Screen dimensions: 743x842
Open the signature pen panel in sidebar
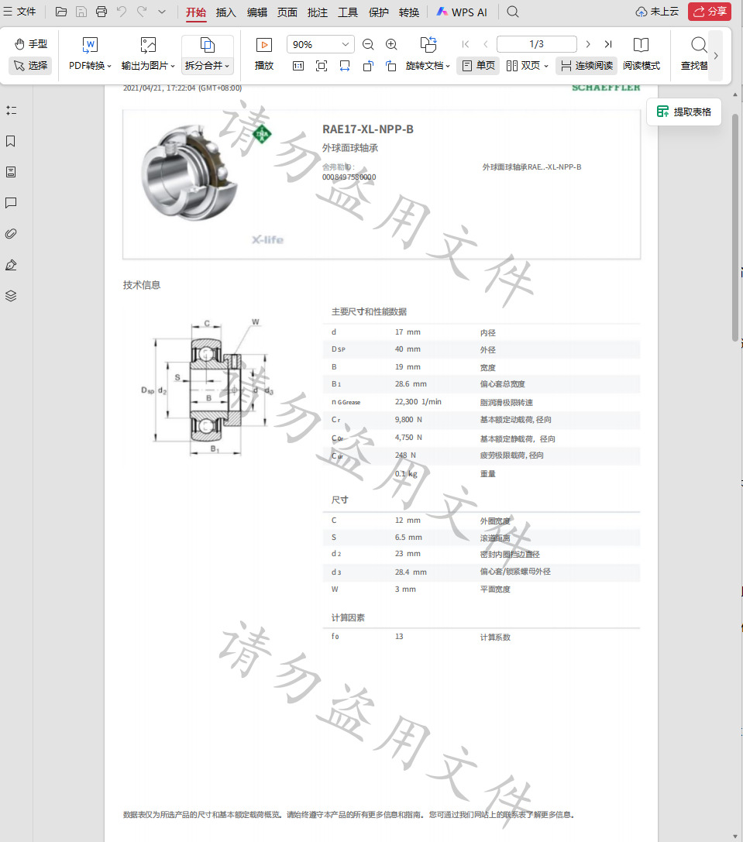[x=11, y=265]
